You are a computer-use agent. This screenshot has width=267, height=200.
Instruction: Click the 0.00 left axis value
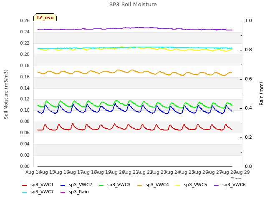(x=25, y=166)
